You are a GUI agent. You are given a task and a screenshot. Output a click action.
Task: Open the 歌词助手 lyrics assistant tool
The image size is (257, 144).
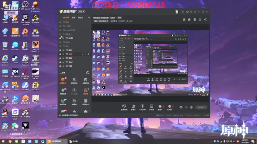pyautogui.click(x=85, y=102)
